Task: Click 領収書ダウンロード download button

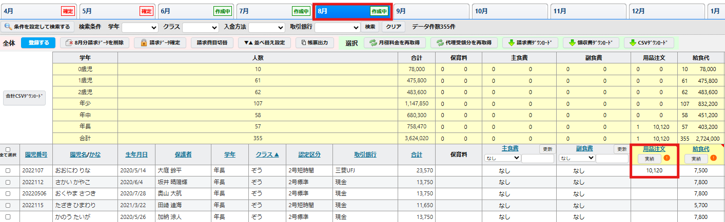Action: (591, 43)
